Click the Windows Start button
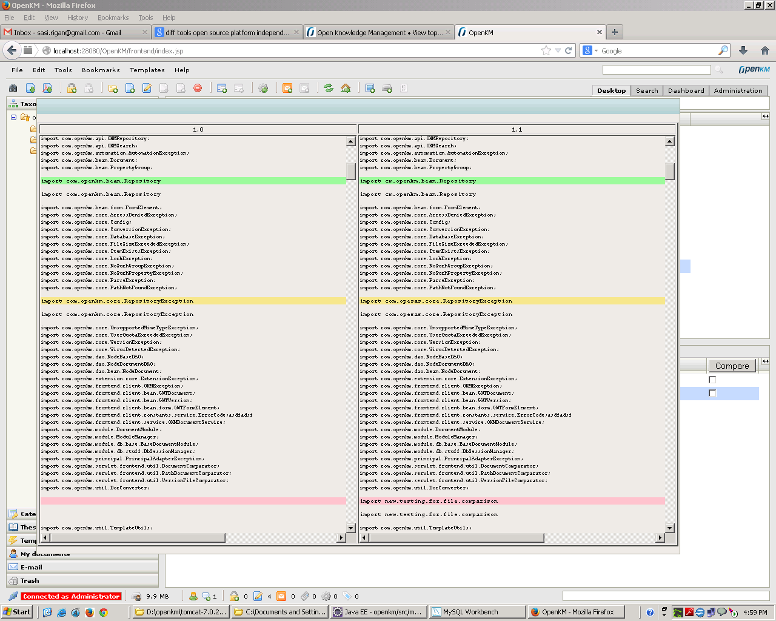The height and width of the screenshot is (621, 776). click(16, 612)
